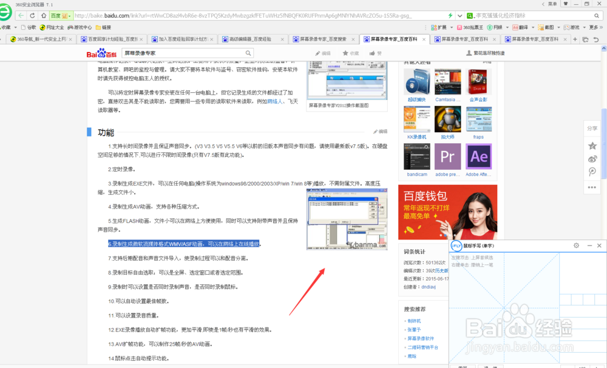Open the 游戏 games toolbar icon
Viewport: 607px width, 368px height.
tap(572, 27)
